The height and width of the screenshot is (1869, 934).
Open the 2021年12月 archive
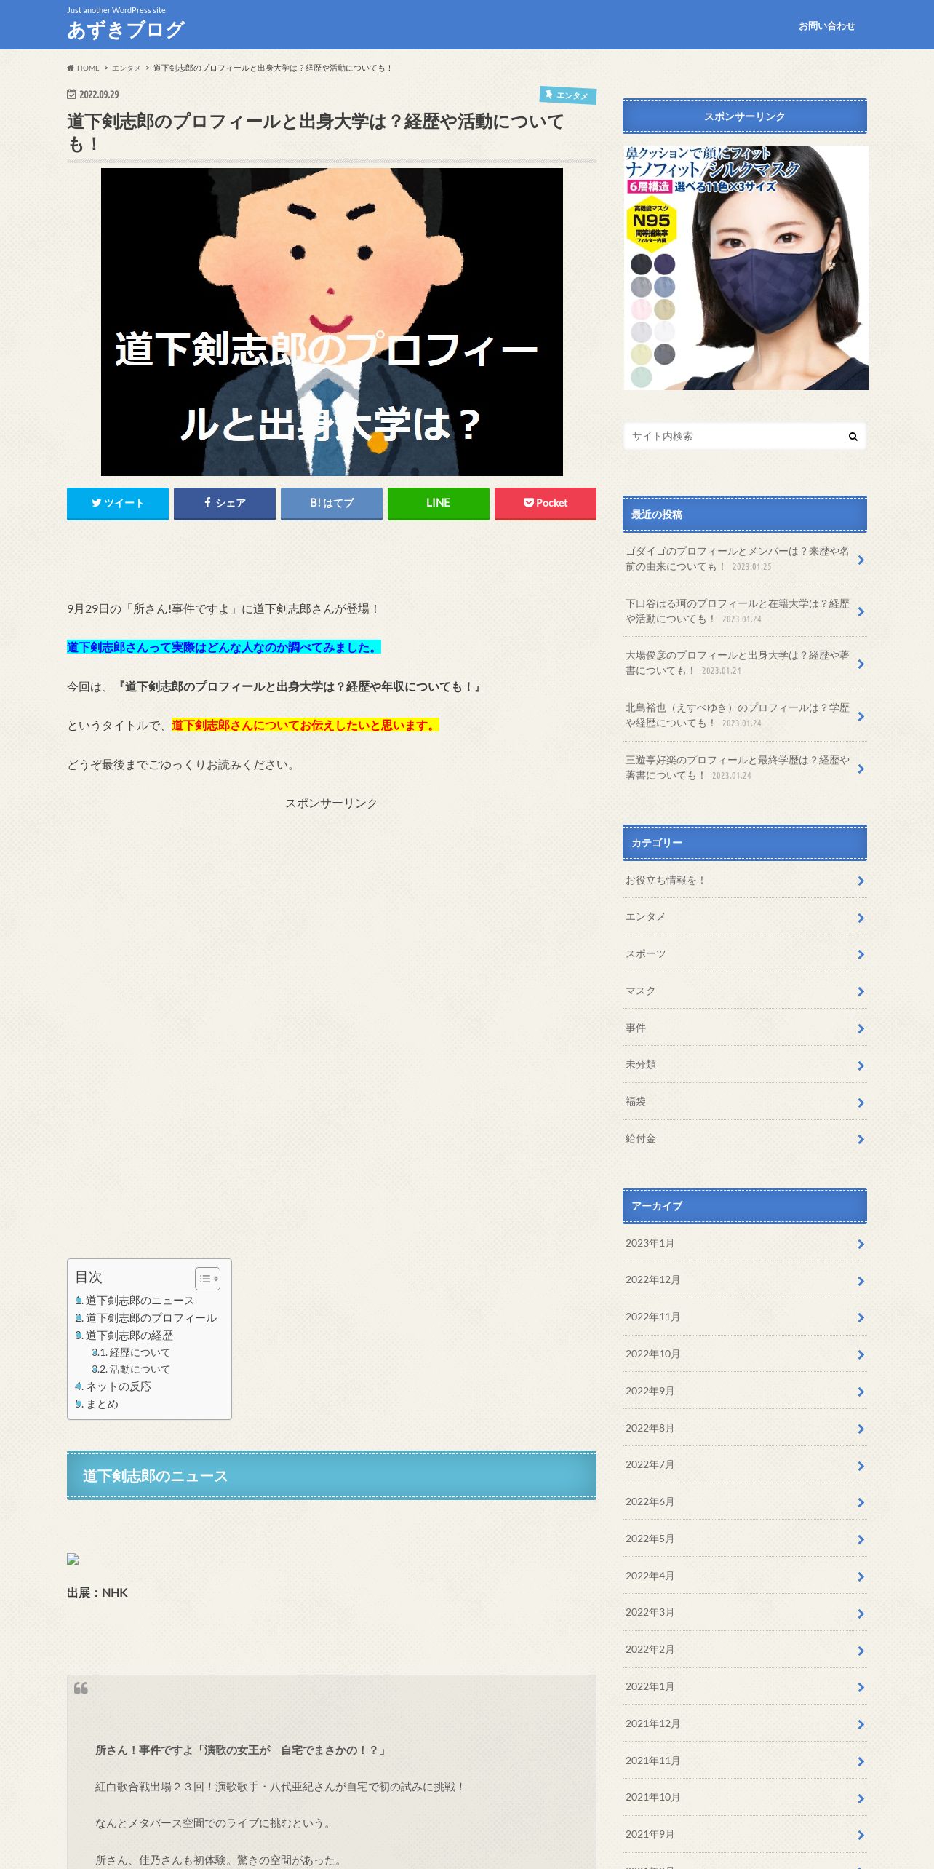coord(744,1724)
